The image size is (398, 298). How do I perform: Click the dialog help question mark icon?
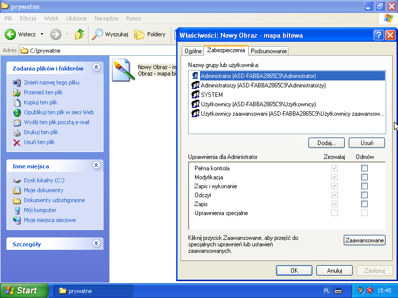point(379,35)
